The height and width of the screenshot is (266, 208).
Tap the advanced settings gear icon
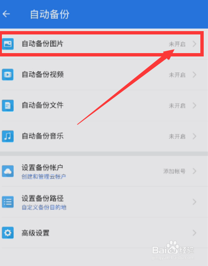click(8, 233)
